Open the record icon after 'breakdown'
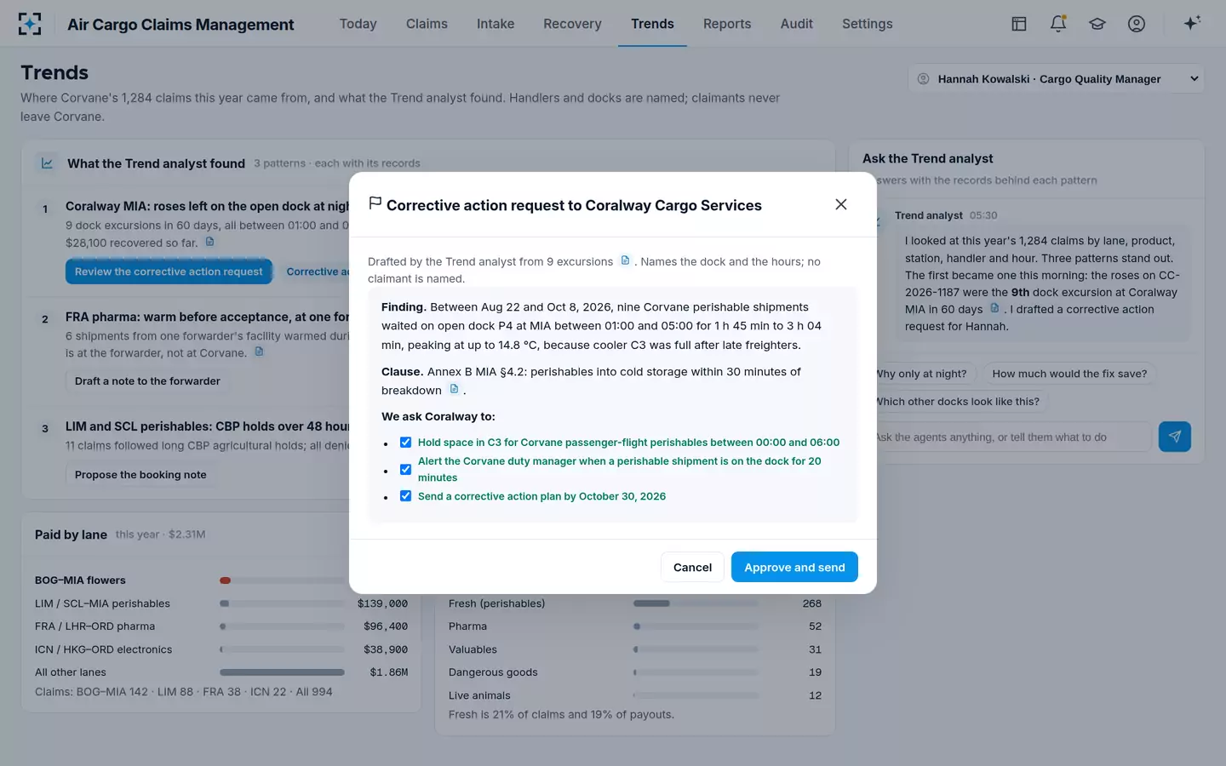Screen dimensions: 1226x766 click(x=454, y=389)
